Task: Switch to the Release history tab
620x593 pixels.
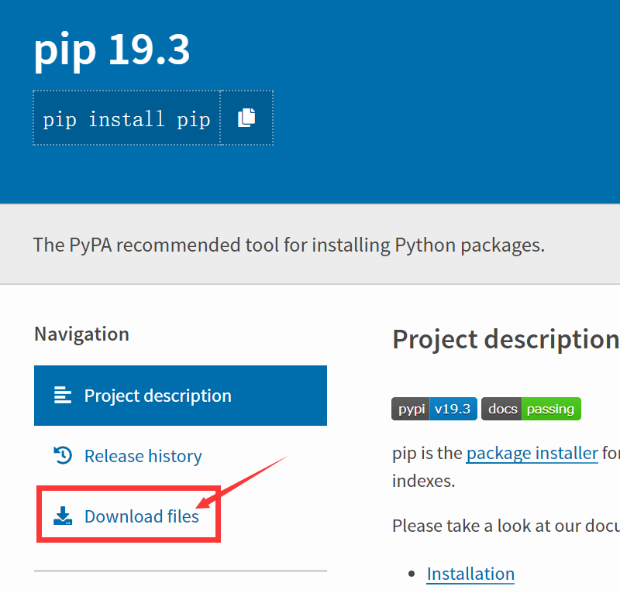Action: pyautogui.click(x=143, y=456)
